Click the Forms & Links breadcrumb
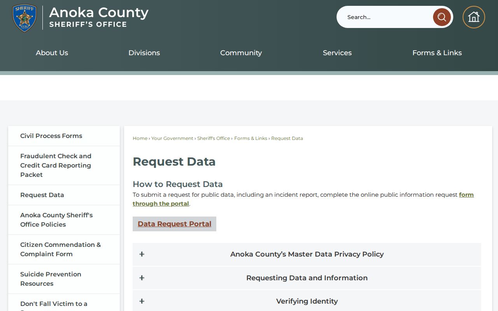This screenshot has width=498, height=311. [251, 138]
